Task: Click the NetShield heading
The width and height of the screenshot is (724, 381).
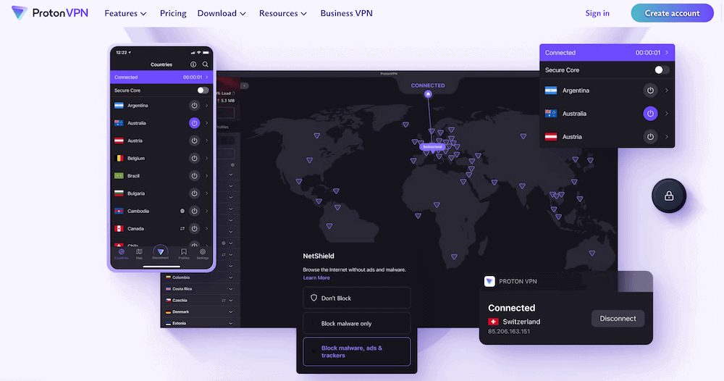Action: click(x=319, y=256)
